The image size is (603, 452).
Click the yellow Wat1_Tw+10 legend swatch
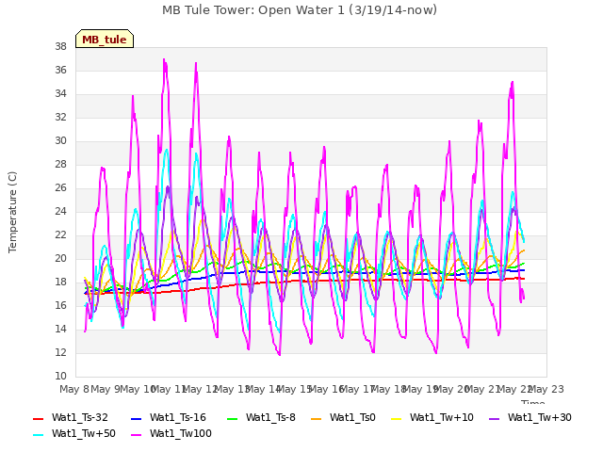point(396,419)
